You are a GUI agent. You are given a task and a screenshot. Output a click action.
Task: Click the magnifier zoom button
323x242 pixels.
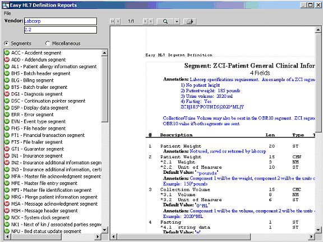coord(165,21)
